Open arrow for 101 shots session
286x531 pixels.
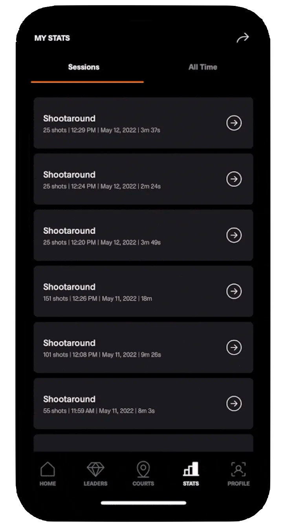coord(234,348)
